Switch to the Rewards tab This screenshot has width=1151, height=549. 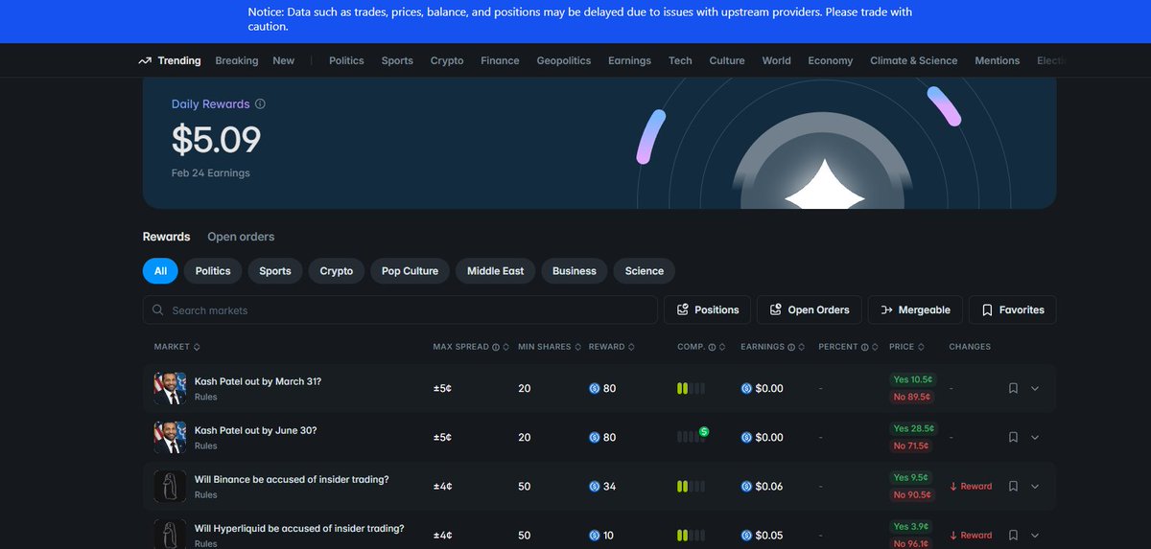(x=166, y=237)
